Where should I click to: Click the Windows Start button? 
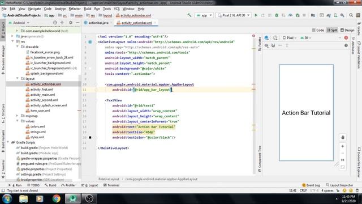coord(7,198)
